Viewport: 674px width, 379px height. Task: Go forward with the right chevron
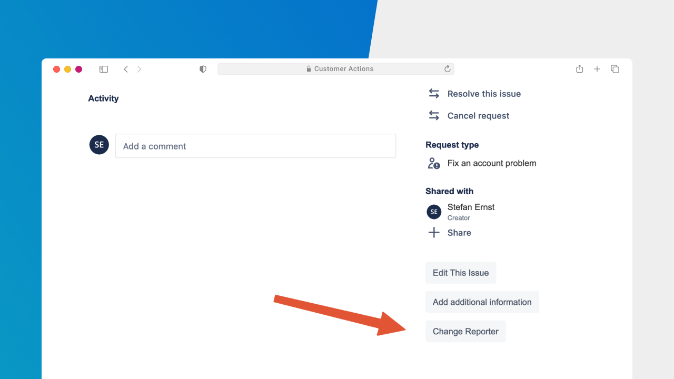[x=139, y=69]
